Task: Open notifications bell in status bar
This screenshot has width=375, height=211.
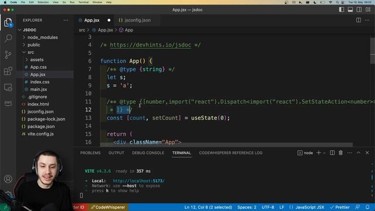Action: coord(367,207)
